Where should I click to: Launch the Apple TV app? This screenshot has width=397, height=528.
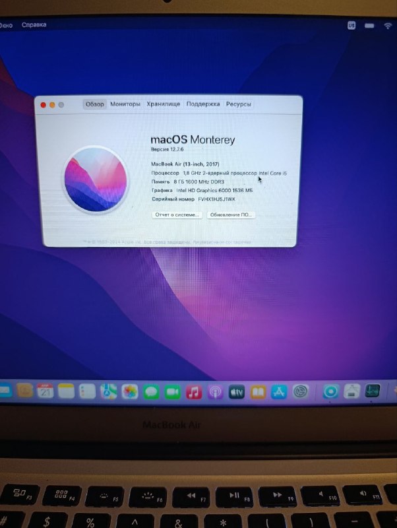237,392
